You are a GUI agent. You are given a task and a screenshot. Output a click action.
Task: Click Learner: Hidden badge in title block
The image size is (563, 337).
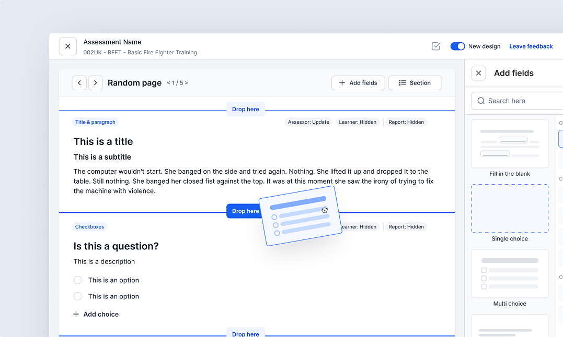[358, 122]
